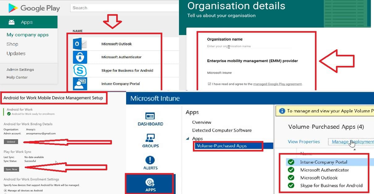374x194 pixels.
Task: Open the Apps workspace icon in Intune
Action: click(150, 184)
